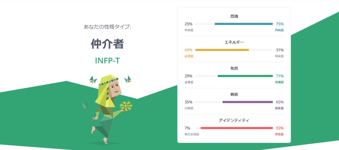Click the blue 意識 percentage bar
The width and height of the screenshot is (339, 150).
(x=244, y=24)
